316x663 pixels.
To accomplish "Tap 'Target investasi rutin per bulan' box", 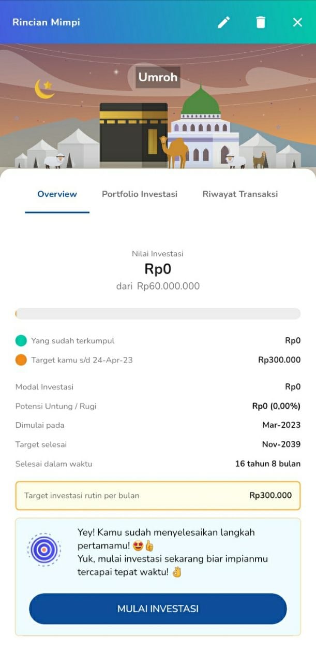I will point(158,496).
